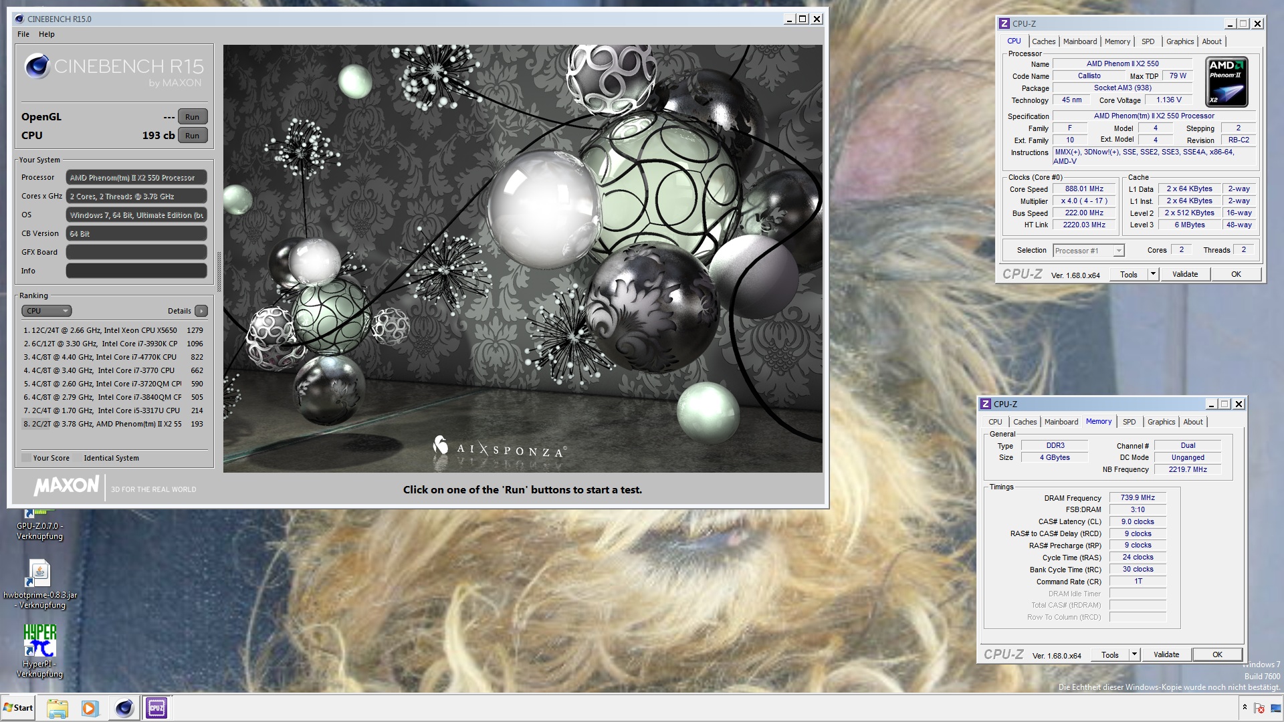Open Windows Explorer from the taskbar
Viewport: 1284px width, 722px height.
point(58,708)
